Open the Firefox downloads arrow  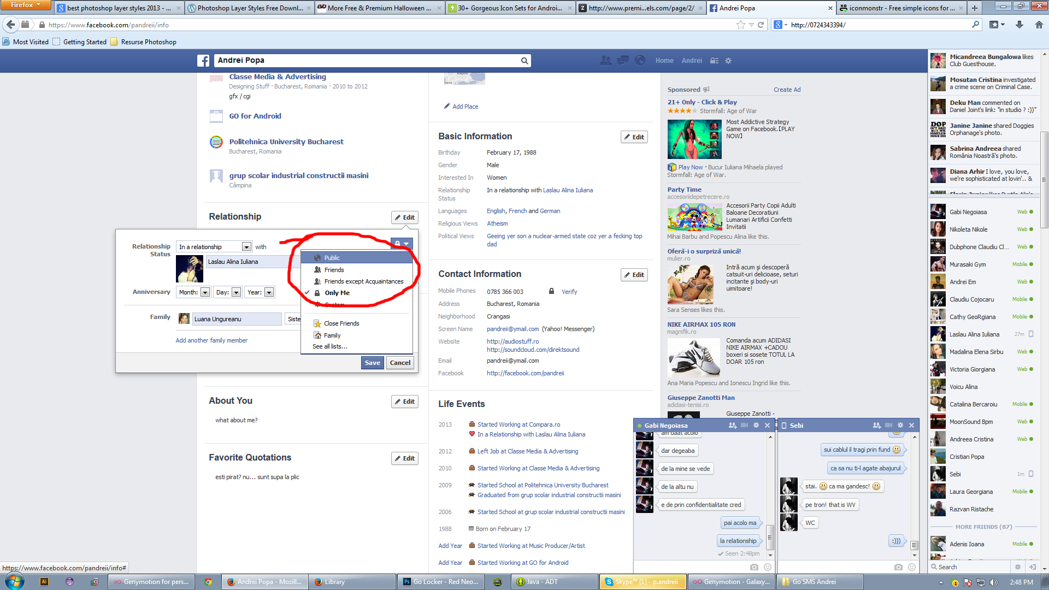click(x=1019, y=25)
